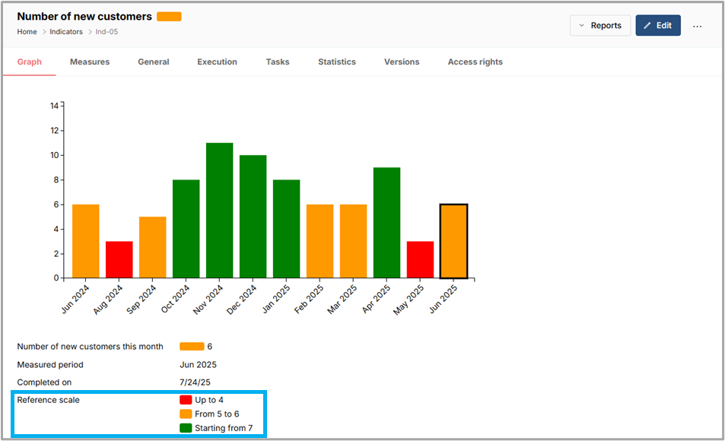Navigate to Home in breadcrumb
This screenshot has height=441, width=725.
tap(27, 32)
